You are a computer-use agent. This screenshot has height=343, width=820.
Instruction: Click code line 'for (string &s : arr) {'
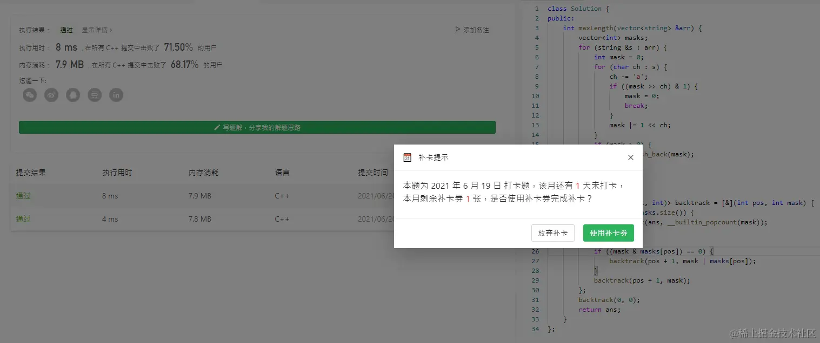(623, 47)
